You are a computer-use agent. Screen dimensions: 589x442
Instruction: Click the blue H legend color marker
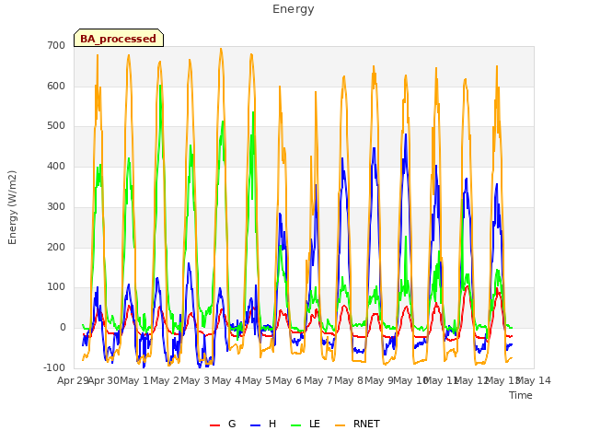[x=255, y=425]
